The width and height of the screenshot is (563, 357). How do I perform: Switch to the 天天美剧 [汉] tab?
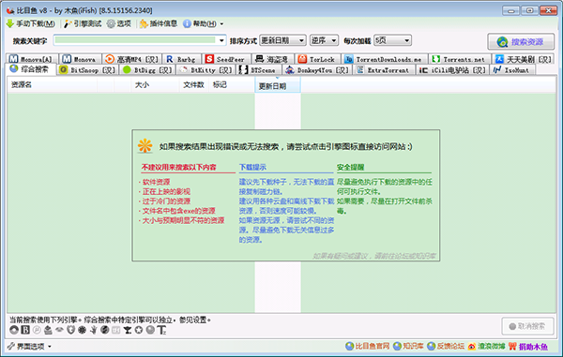(x=524, y=59)
